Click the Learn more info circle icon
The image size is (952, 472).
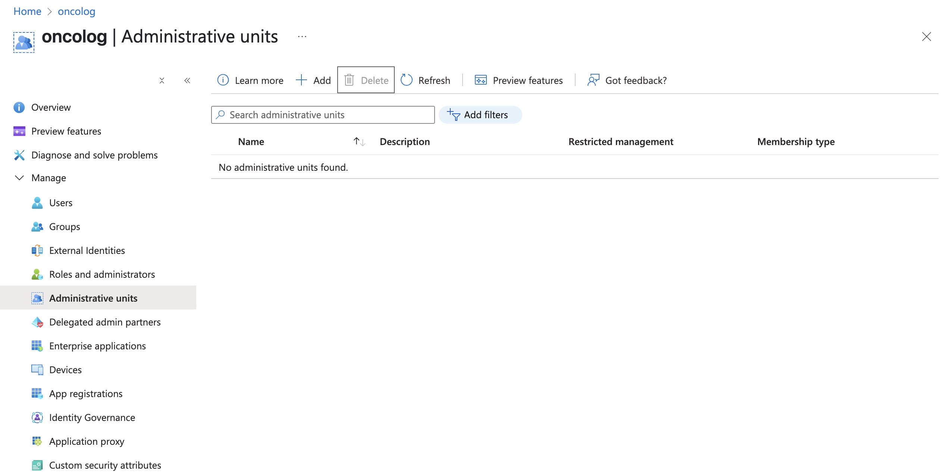point(223,80)
